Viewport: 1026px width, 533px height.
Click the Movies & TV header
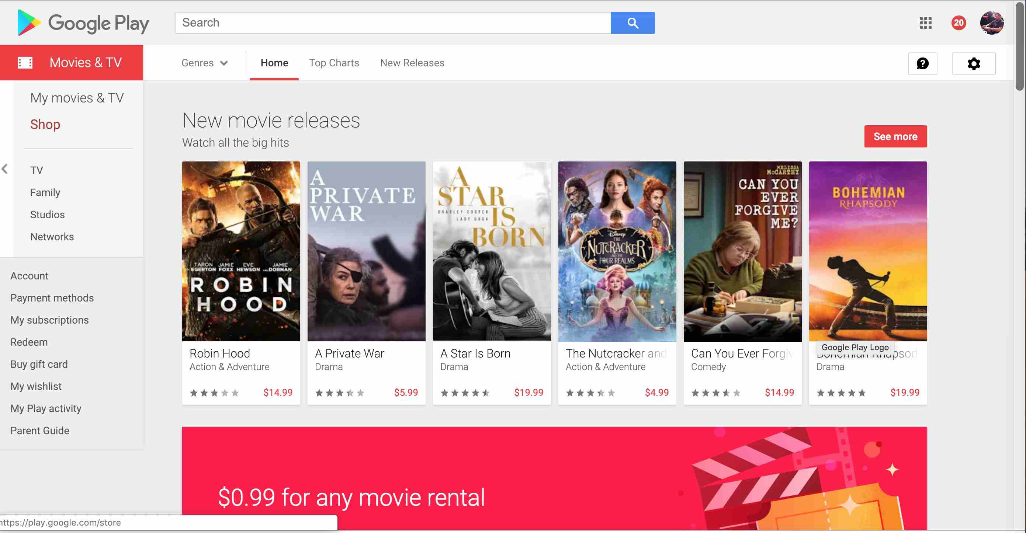tap(72, 63)
